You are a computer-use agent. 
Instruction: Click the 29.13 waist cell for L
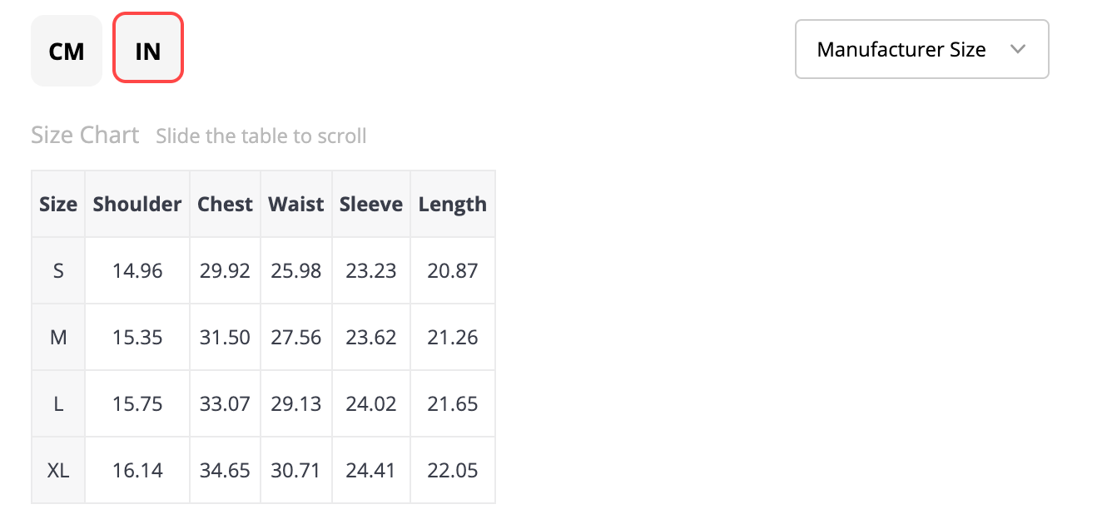(296, 403)
